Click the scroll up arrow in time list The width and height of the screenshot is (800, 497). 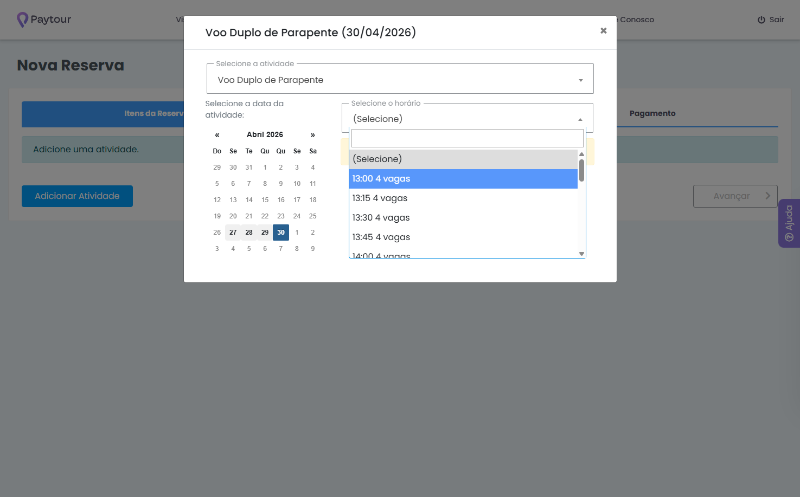581,154
